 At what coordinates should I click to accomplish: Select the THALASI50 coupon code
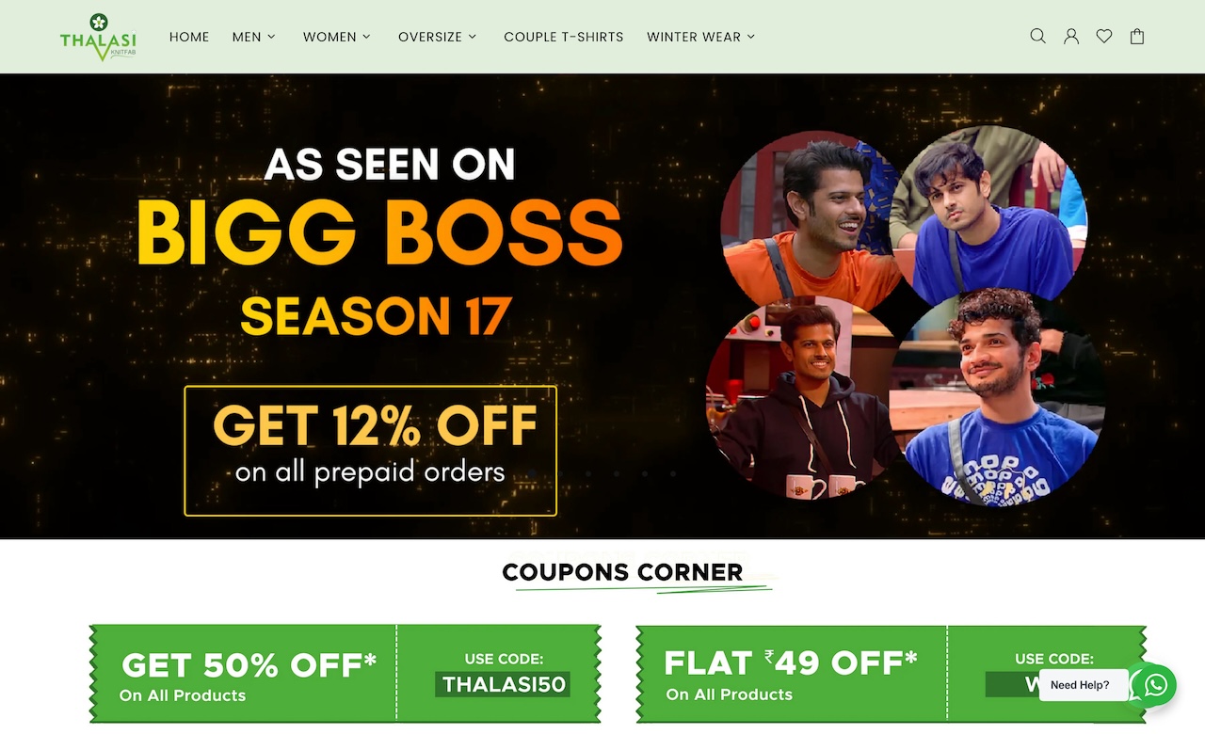click(504, 684)
